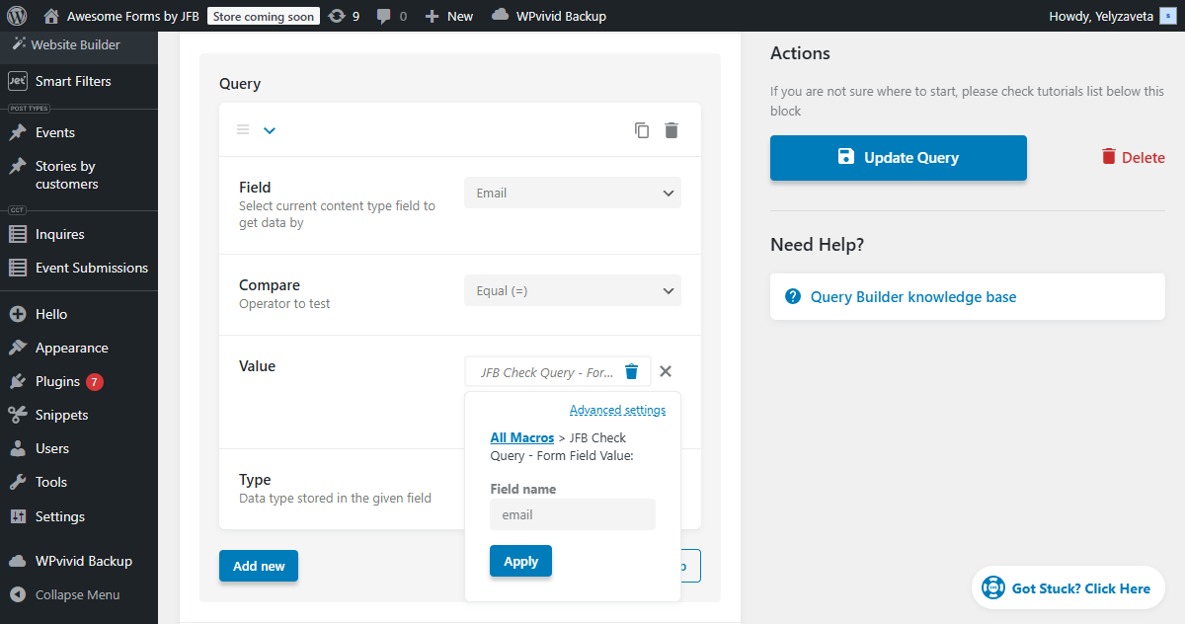Screen dimensions: 1185x624
Task: Click the Settings sliders icon
Action: coord(18,516)
